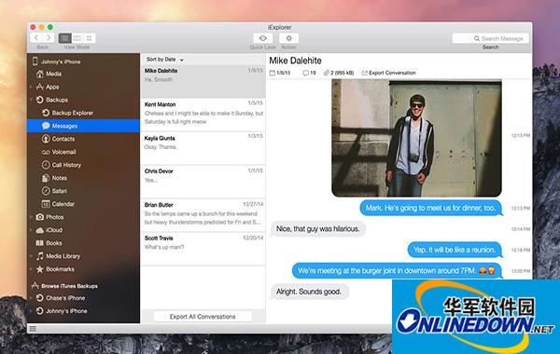Go forward with the right arrow button
The width and height of the screenshot is (560, 354).
[49, 38]
